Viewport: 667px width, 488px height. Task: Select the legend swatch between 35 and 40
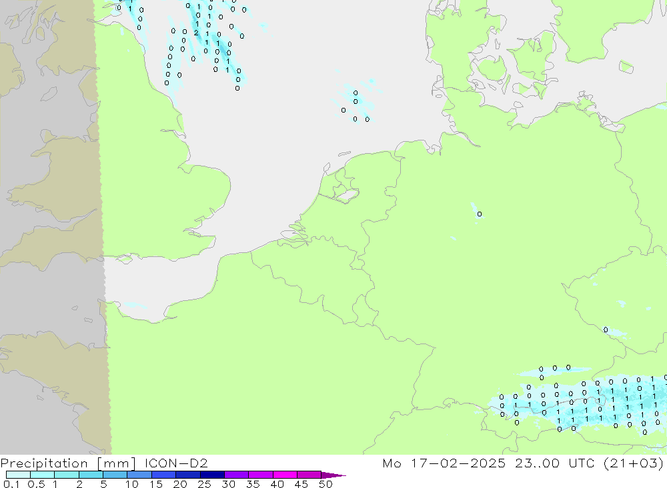pos(260,475)
